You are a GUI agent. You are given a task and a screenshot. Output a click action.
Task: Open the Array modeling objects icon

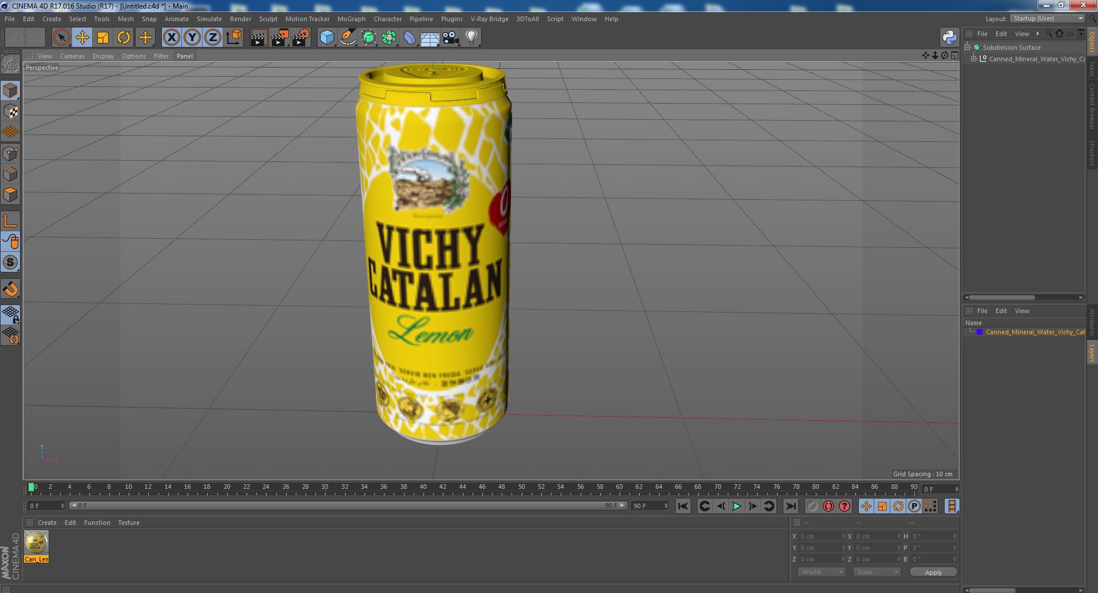coord(389,38)
